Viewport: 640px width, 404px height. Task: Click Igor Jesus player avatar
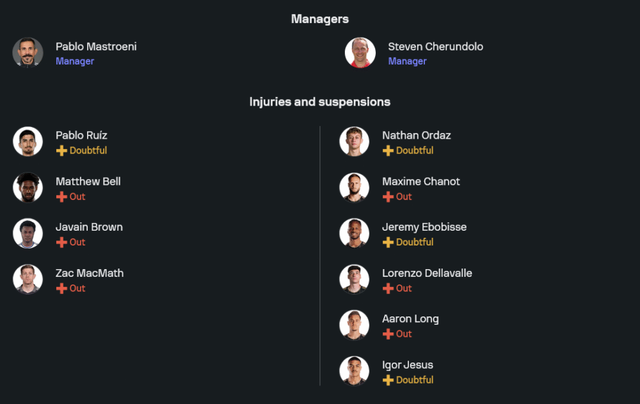pyautogui.click(x=354, y=371)
